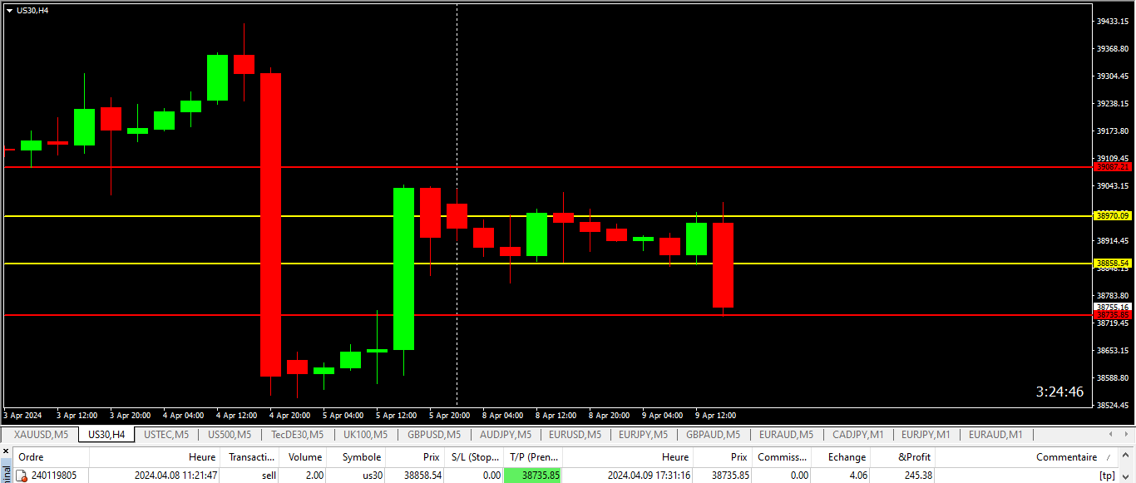Select the US30,H4 chart tab
Viewport: 1136px width, 483px height.
click(106, 434)
